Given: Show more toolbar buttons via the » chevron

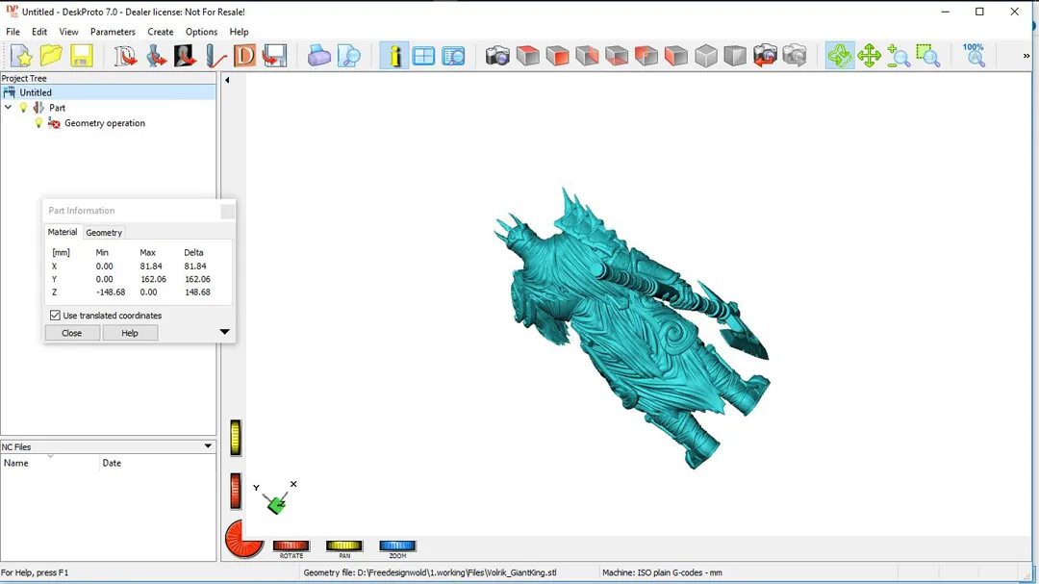Looking at the screenshot, I should [x=1026, y=57].
